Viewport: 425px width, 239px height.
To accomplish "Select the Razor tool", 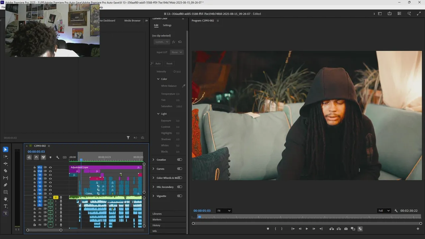I will [x=5, y=171].
